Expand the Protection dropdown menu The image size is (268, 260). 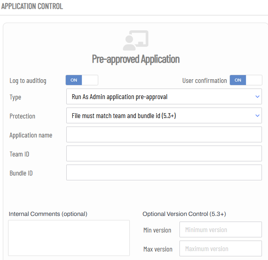click(164, 115)
